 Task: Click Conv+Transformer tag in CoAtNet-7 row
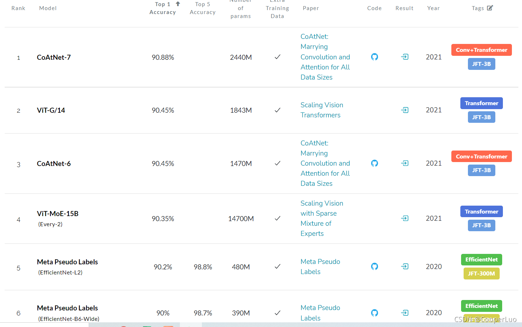coord(481,50)
